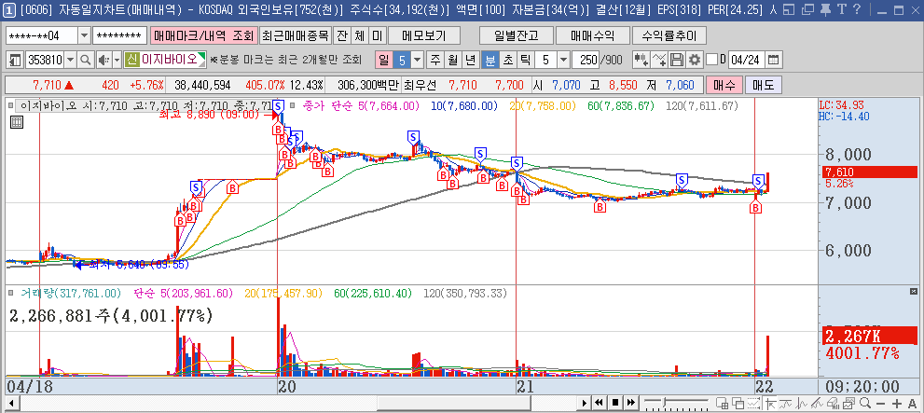Select the 일 (daily) period toggle

point(383,60)
